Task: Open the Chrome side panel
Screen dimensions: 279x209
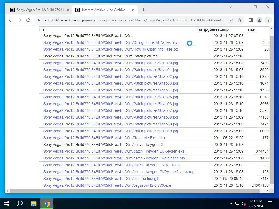Action: coord(251,20)
